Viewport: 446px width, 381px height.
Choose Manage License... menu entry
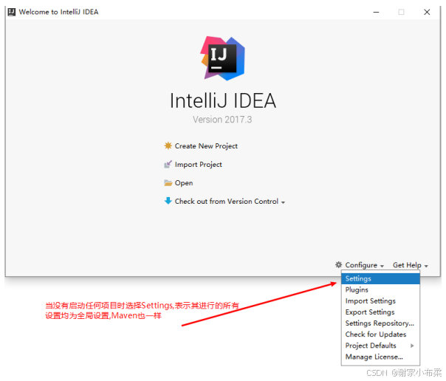tap(380, 357)
